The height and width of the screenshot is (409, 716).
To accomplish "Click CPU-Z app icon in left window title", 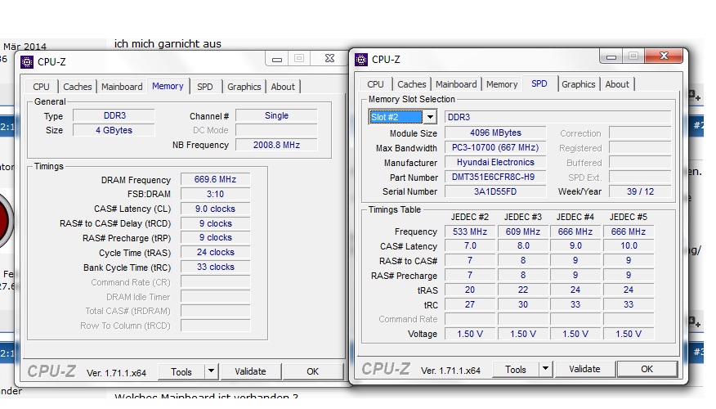I will click(27, 61).
